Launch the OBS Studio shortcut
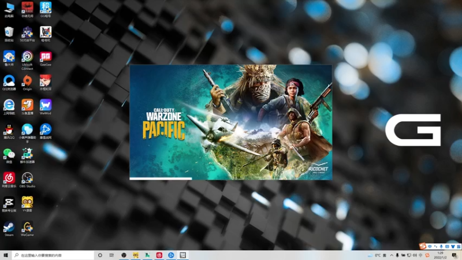The image size is (462, 260). pos(27,180)
